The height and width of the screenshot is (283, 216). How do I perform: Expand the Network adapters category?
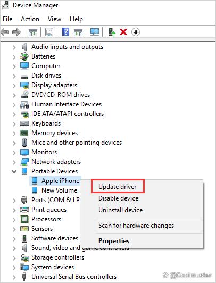[x=14, y=162]
